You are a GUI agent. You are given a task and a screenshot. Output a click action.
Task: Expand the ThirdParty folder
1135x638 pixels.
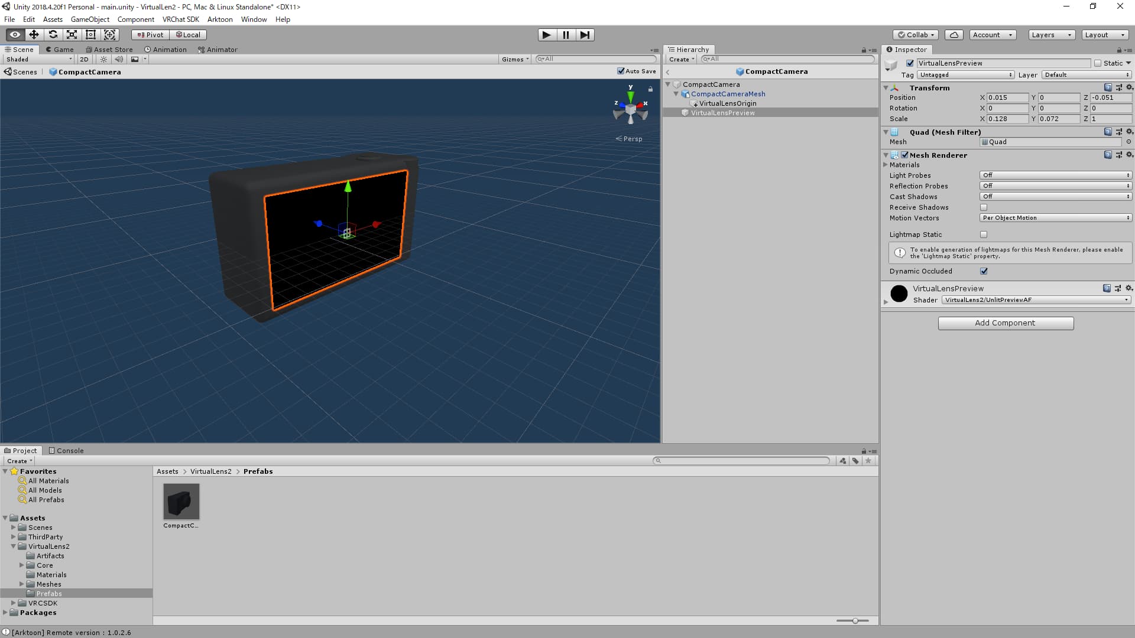pyautogui.click(x=13, y=537)
